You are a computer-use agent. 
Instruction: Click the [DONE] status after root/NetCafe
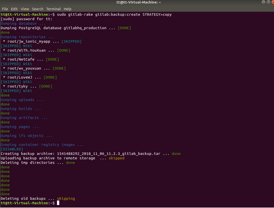point(52,59)
